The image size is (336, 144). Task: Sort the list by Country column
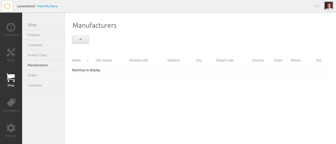click(258, 60)
